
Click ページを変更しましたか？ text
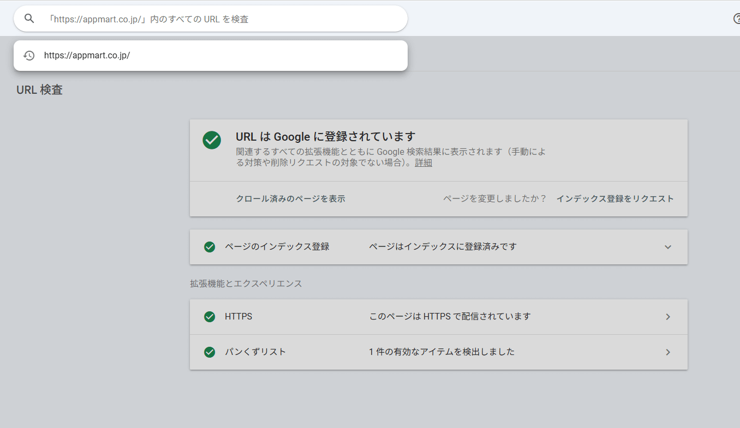coord(495,198)
